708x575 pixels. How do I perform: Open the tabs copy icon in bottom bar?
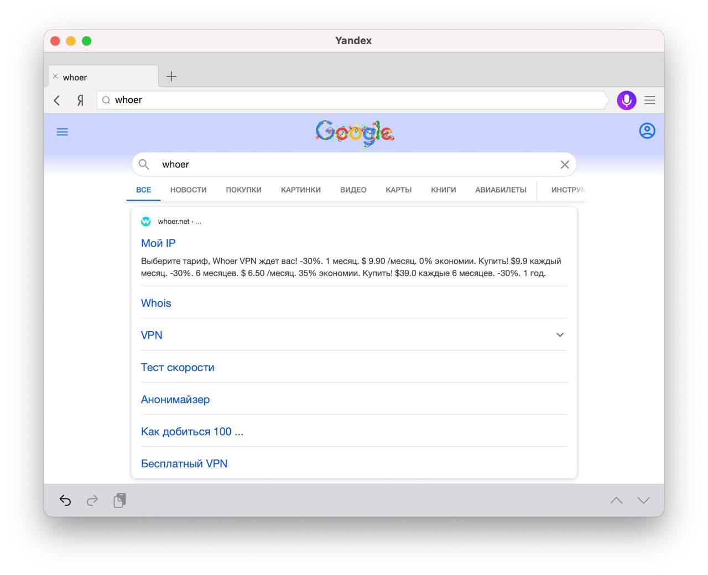coord(120,500)
